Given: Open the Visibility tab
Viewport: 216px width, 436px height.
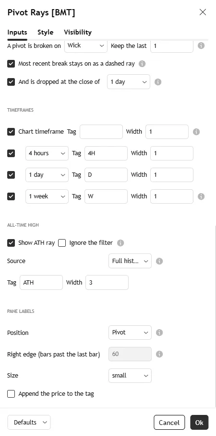Looking at the screenshot, I should [x=78, y=32].
